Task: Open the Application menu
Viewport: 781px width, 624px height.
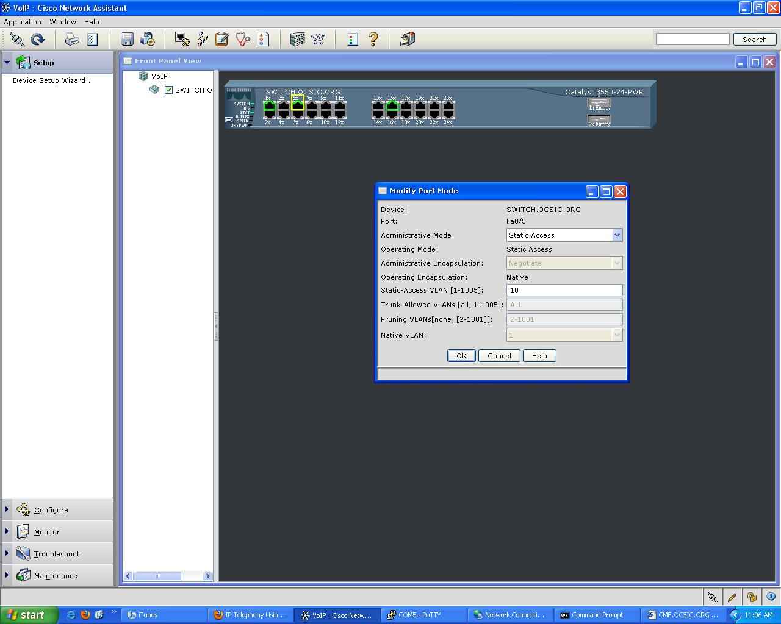Action: pyautogui.click(x=23, y=22)
